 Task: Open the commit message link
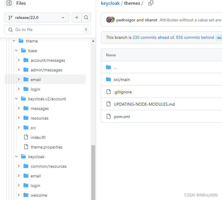click(x=191, y=20)
